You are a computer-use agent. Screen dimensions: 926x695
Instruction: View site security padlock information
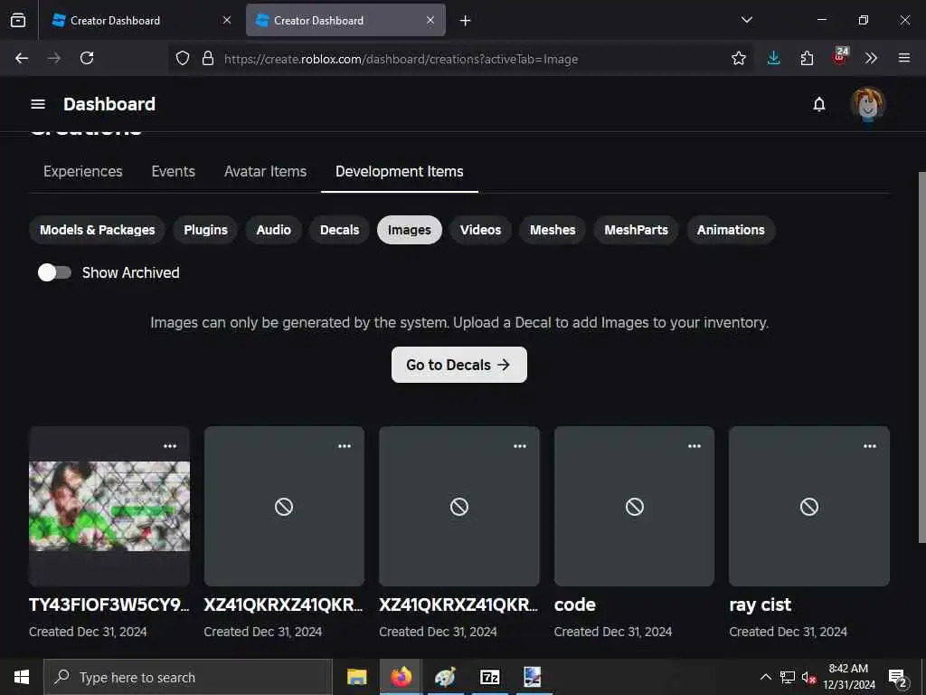click(207, 58)
